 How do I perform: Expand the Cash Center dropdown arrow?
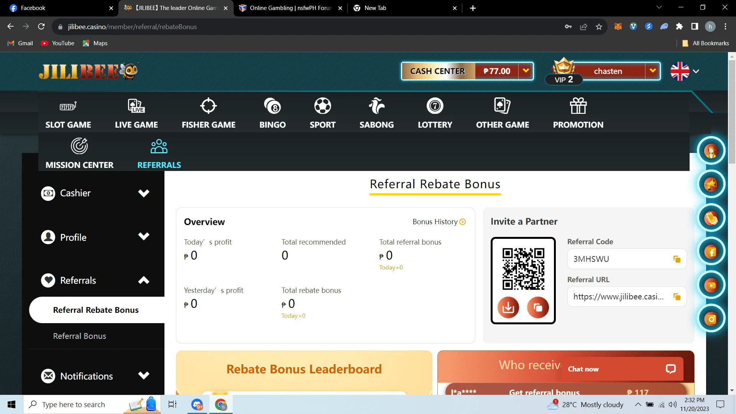(x=526, y=71)
